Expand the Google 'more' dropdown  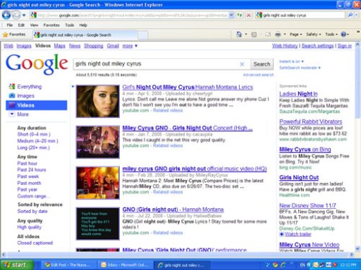click(130, 45)
